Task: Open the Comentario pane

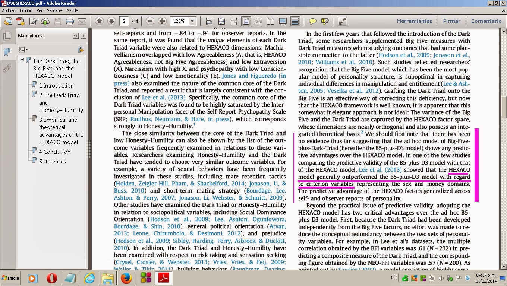Action: [486, 21]
